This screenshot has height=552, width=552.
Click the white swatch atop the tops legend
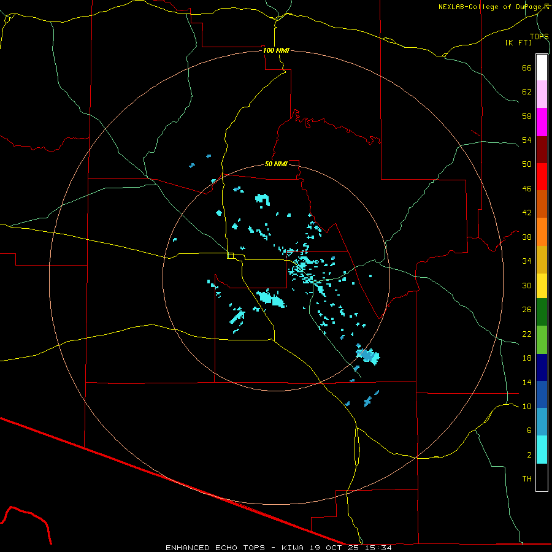point(542,67)
